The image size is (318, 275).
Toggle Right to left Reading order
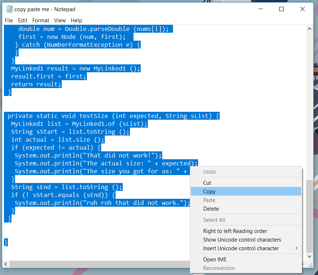tap(246, 231)
